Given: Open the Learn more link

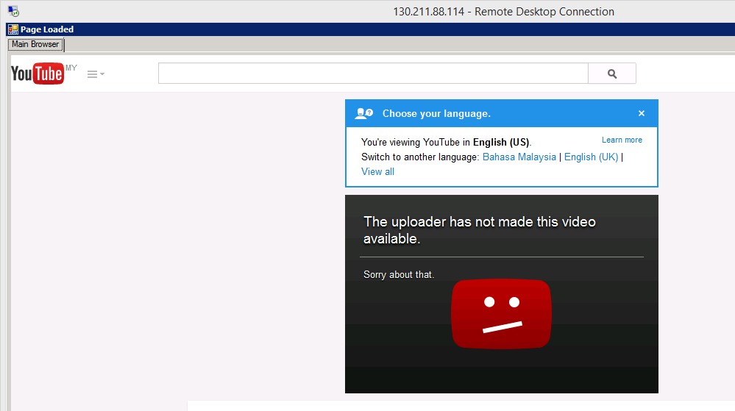Looking at the screenshot, I should (622, 140).
